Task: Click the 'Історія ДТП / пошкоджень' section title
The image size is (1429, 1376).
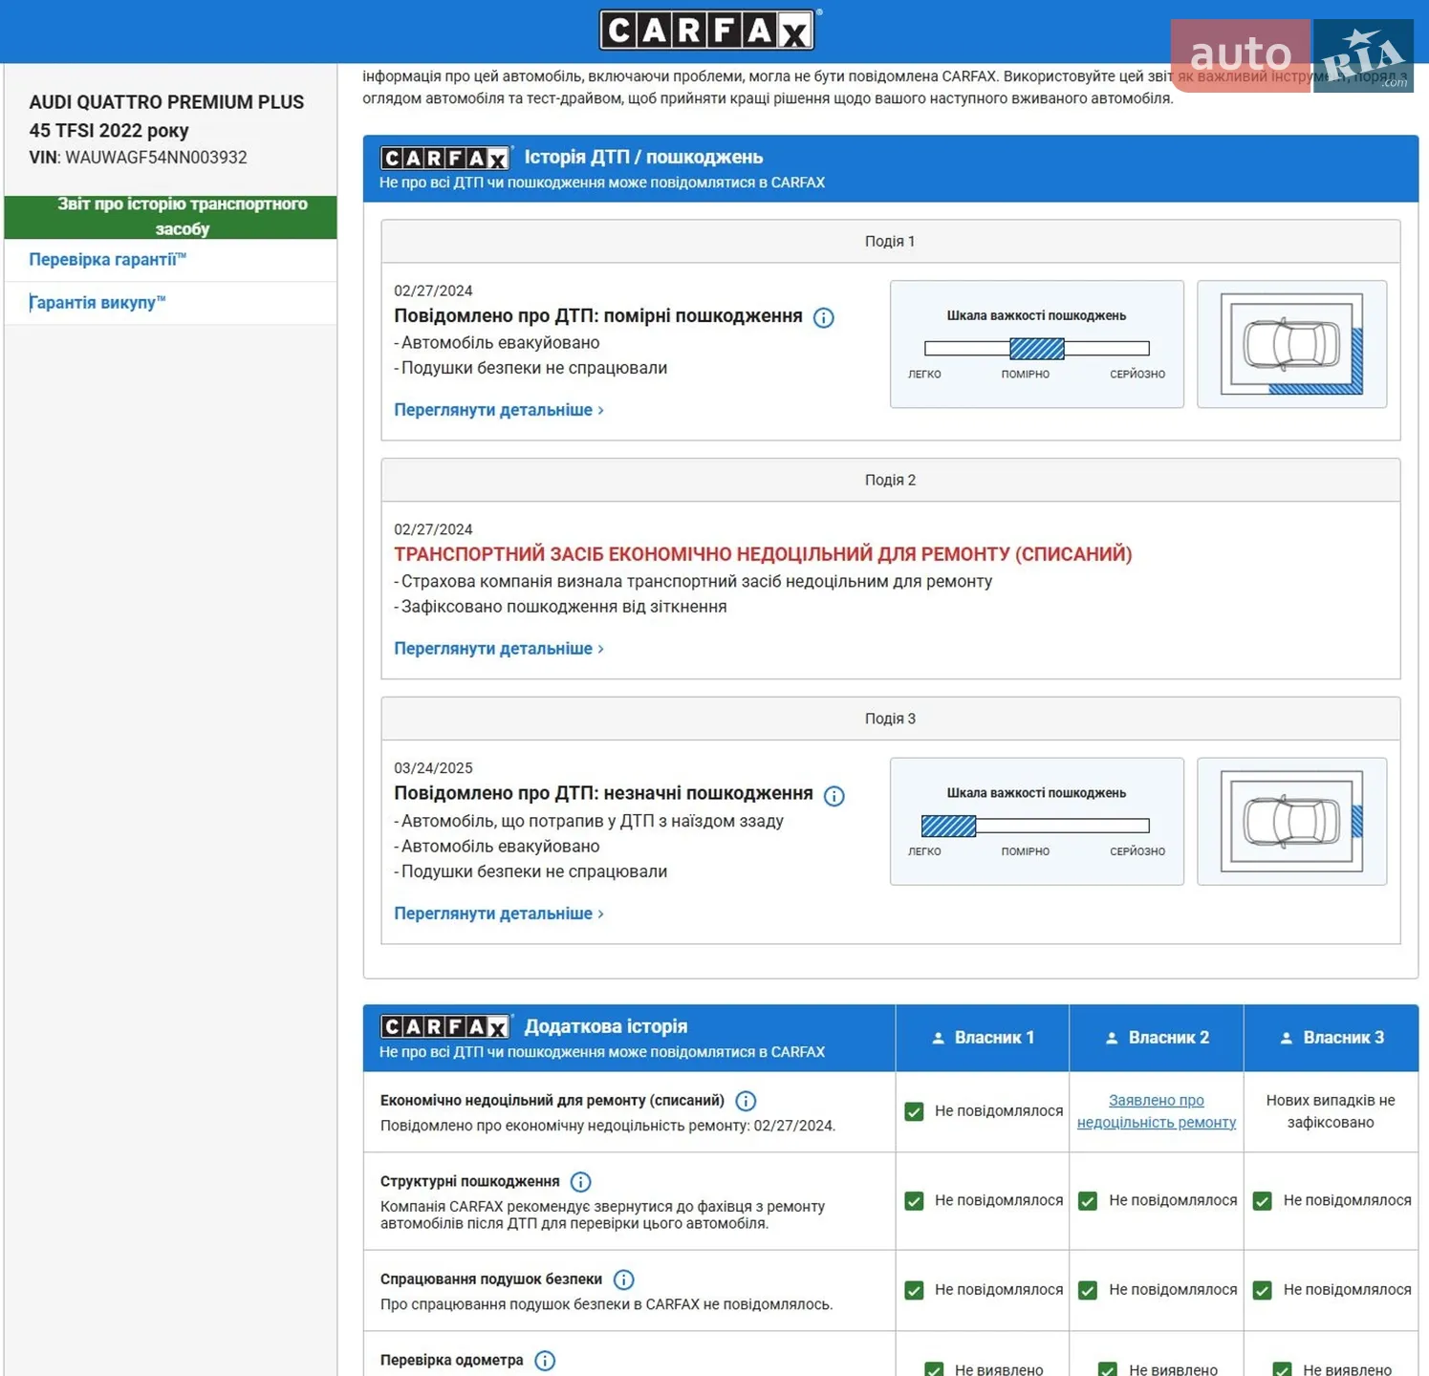Action: point(643,158)
